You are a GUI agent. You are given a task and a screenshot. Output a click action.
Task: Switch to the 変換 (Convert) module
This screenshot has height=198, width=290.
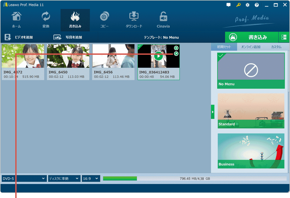click(x=46, y=20)
